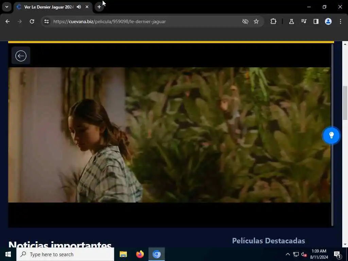The image size is (348, 261).
Task: Click page scrollbar down arrow
Action: (345, 244)
